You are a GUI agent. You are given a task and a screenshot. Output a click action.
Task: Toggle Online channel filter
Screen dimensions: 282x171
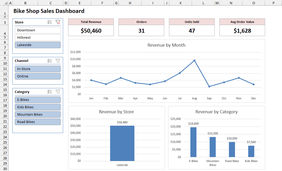coord(38,76)
